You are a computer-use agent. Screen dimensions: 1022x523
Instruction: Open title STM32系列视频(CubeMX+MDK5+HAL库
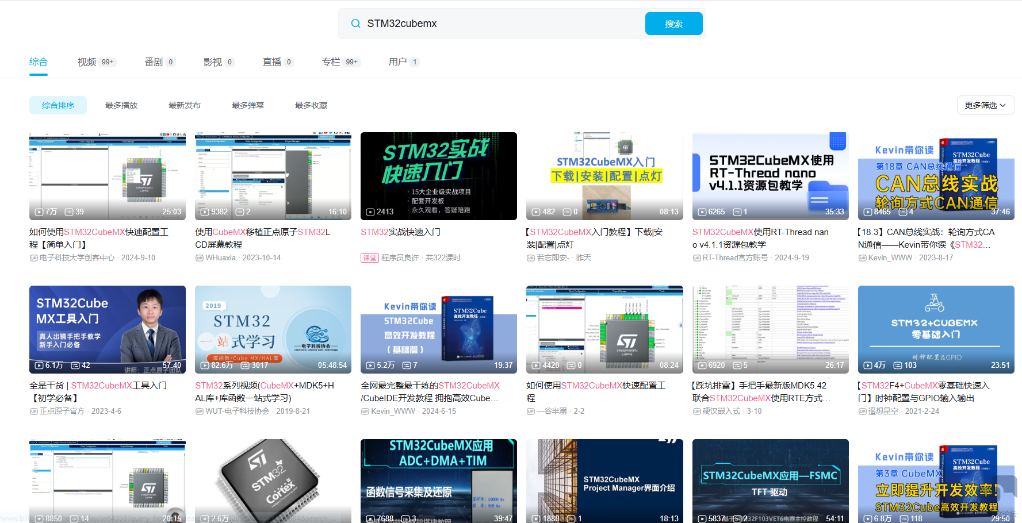tap(265, 392)
